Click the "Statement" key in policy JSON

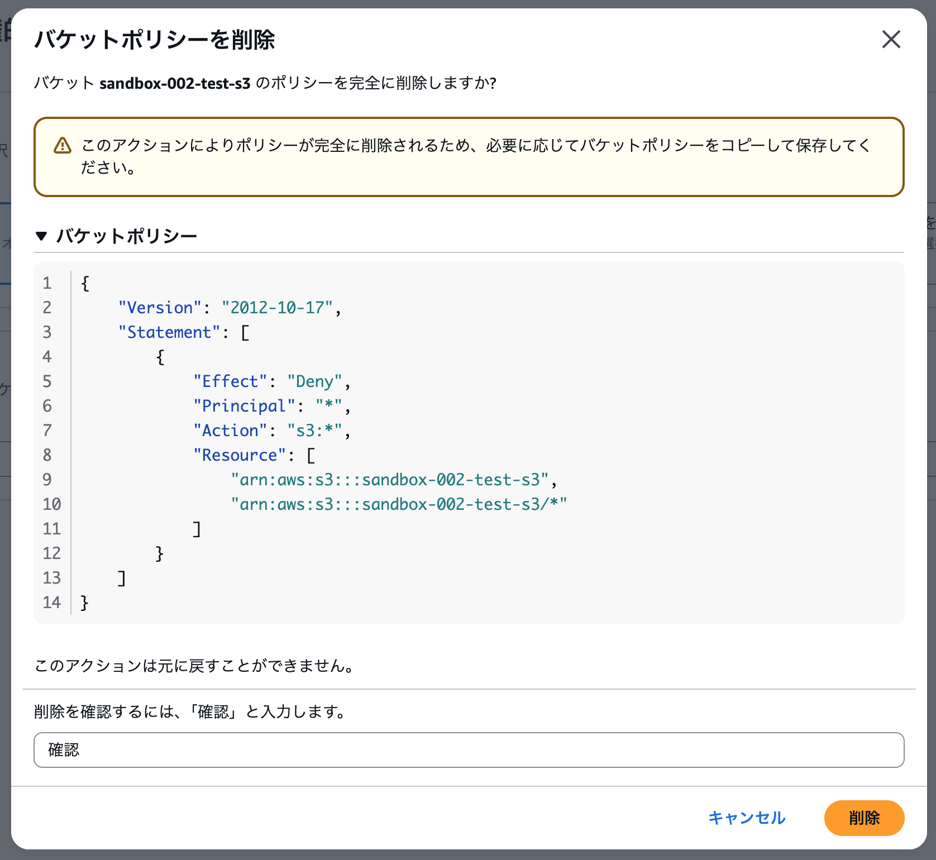coord(169,332)
